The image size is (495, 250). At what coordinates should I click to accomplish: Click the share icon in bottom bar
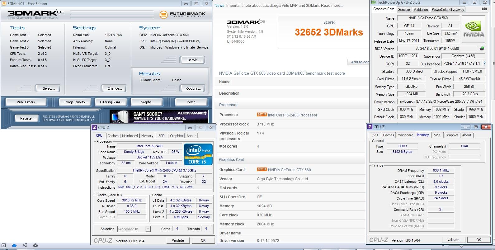25,245
